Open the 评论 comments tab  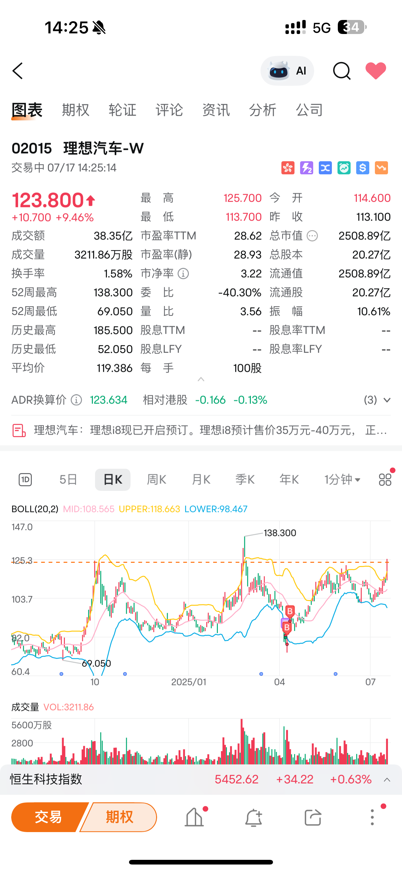pyautogui.click(x=169, y=110)
